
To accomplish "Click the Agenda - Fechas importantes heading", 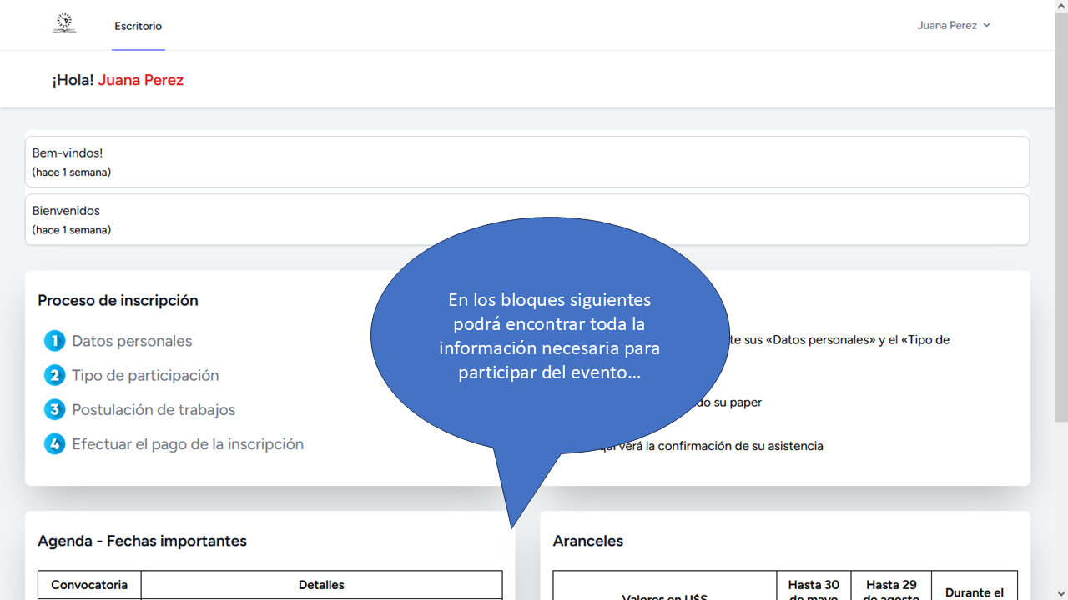I will tap(142, 541).
